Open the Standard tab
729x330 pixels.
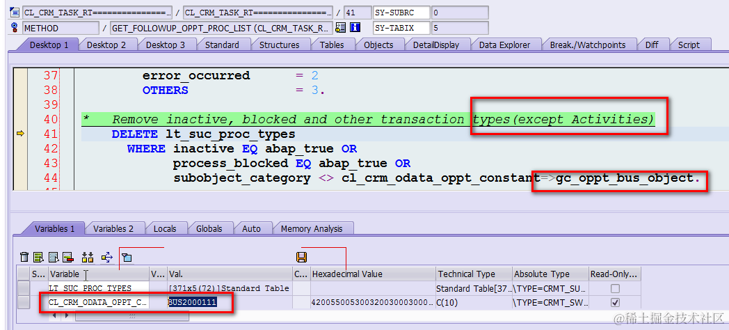coord(222,45)
